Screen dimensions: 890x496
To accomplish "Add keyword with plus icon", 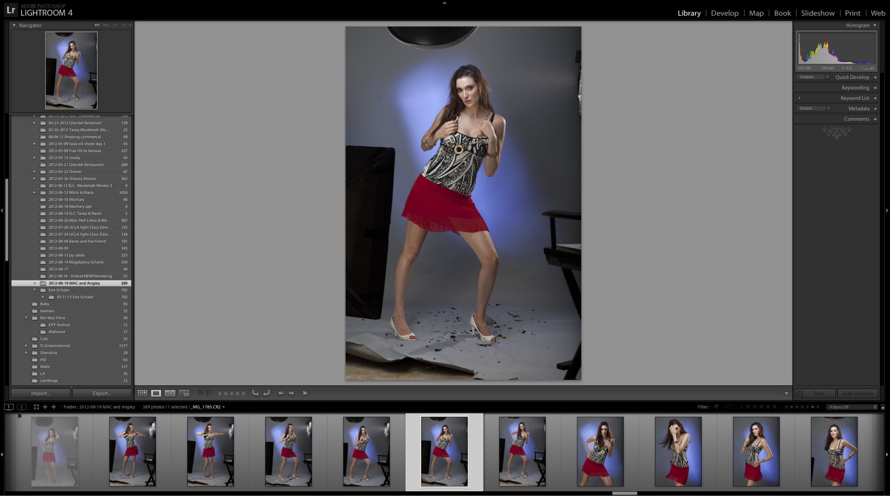I will click(799, 98).
